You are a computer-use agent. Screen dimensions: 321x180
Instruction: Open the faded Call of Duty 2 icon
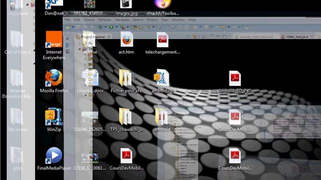(18, 42)
